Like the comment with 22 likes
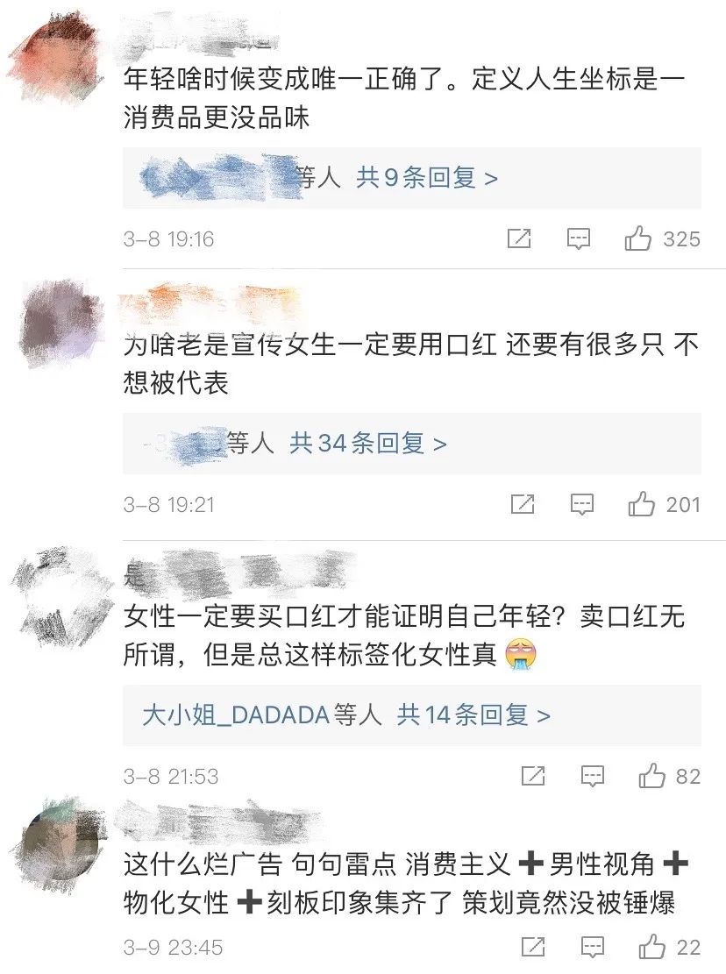This screenshot has height=974, width=726. click(x=651, y=948)
